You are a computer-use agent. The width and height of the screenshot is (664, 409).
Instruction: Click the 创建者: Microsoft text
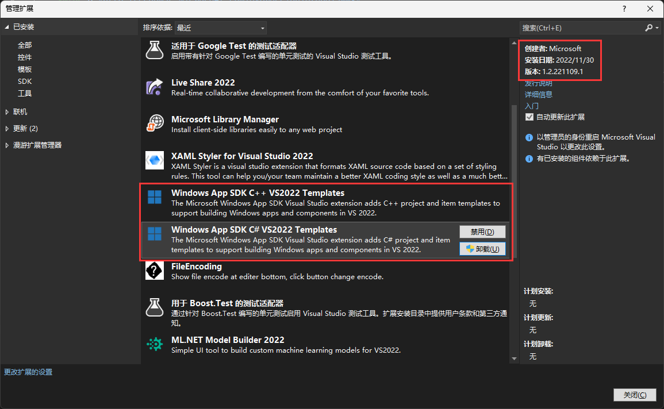pos(552,49)
